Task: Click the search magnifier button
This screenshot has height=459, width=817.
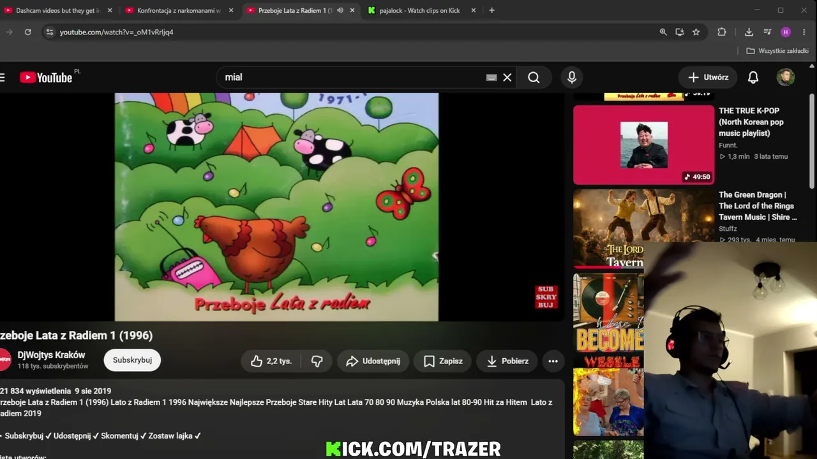Action: point(534,77)
